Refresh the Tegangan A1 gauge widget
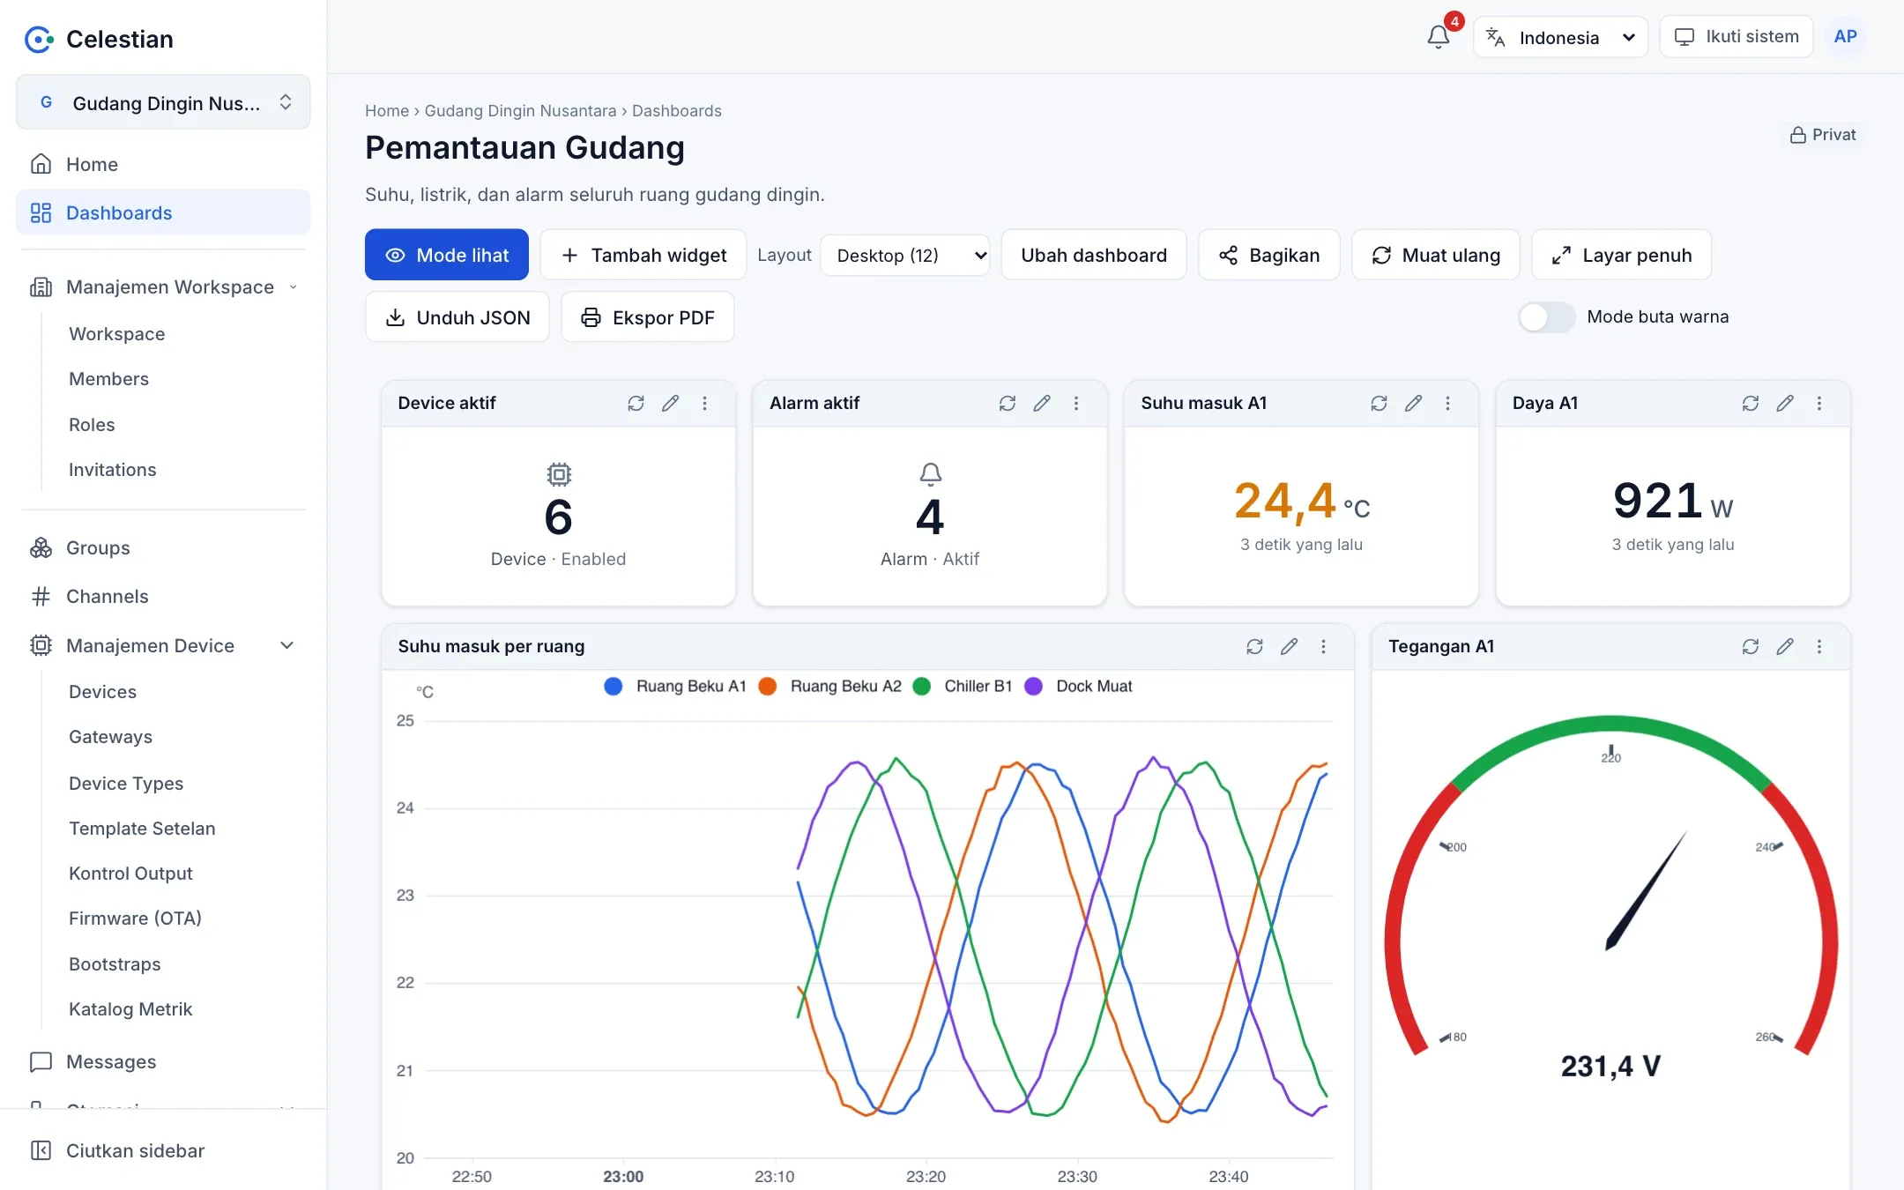 (1751, 646)
